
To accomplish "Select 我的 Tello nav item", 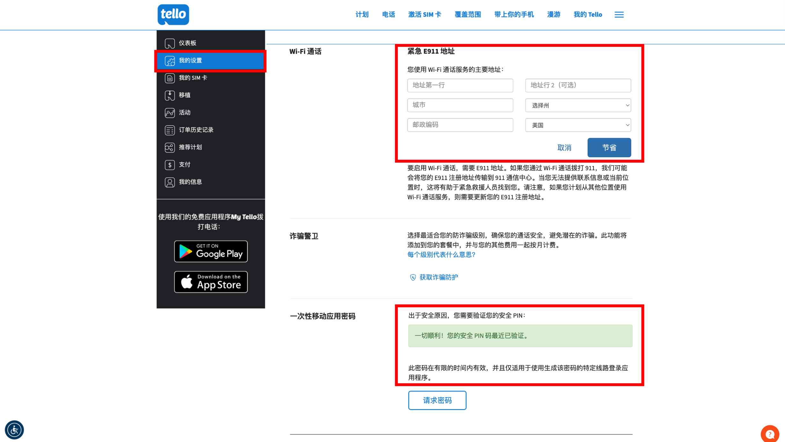I will [587, 15].
